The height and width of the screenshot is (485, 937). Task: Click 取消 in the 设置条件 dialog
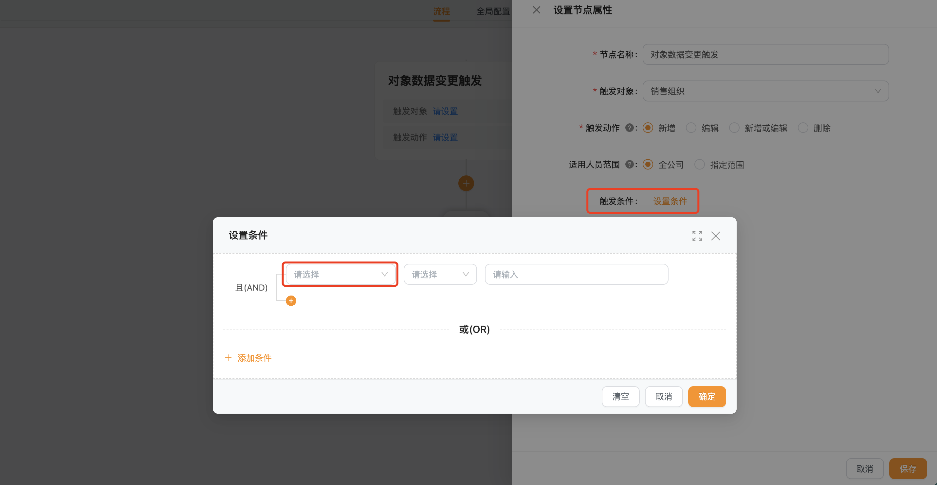tap(664, 397)
